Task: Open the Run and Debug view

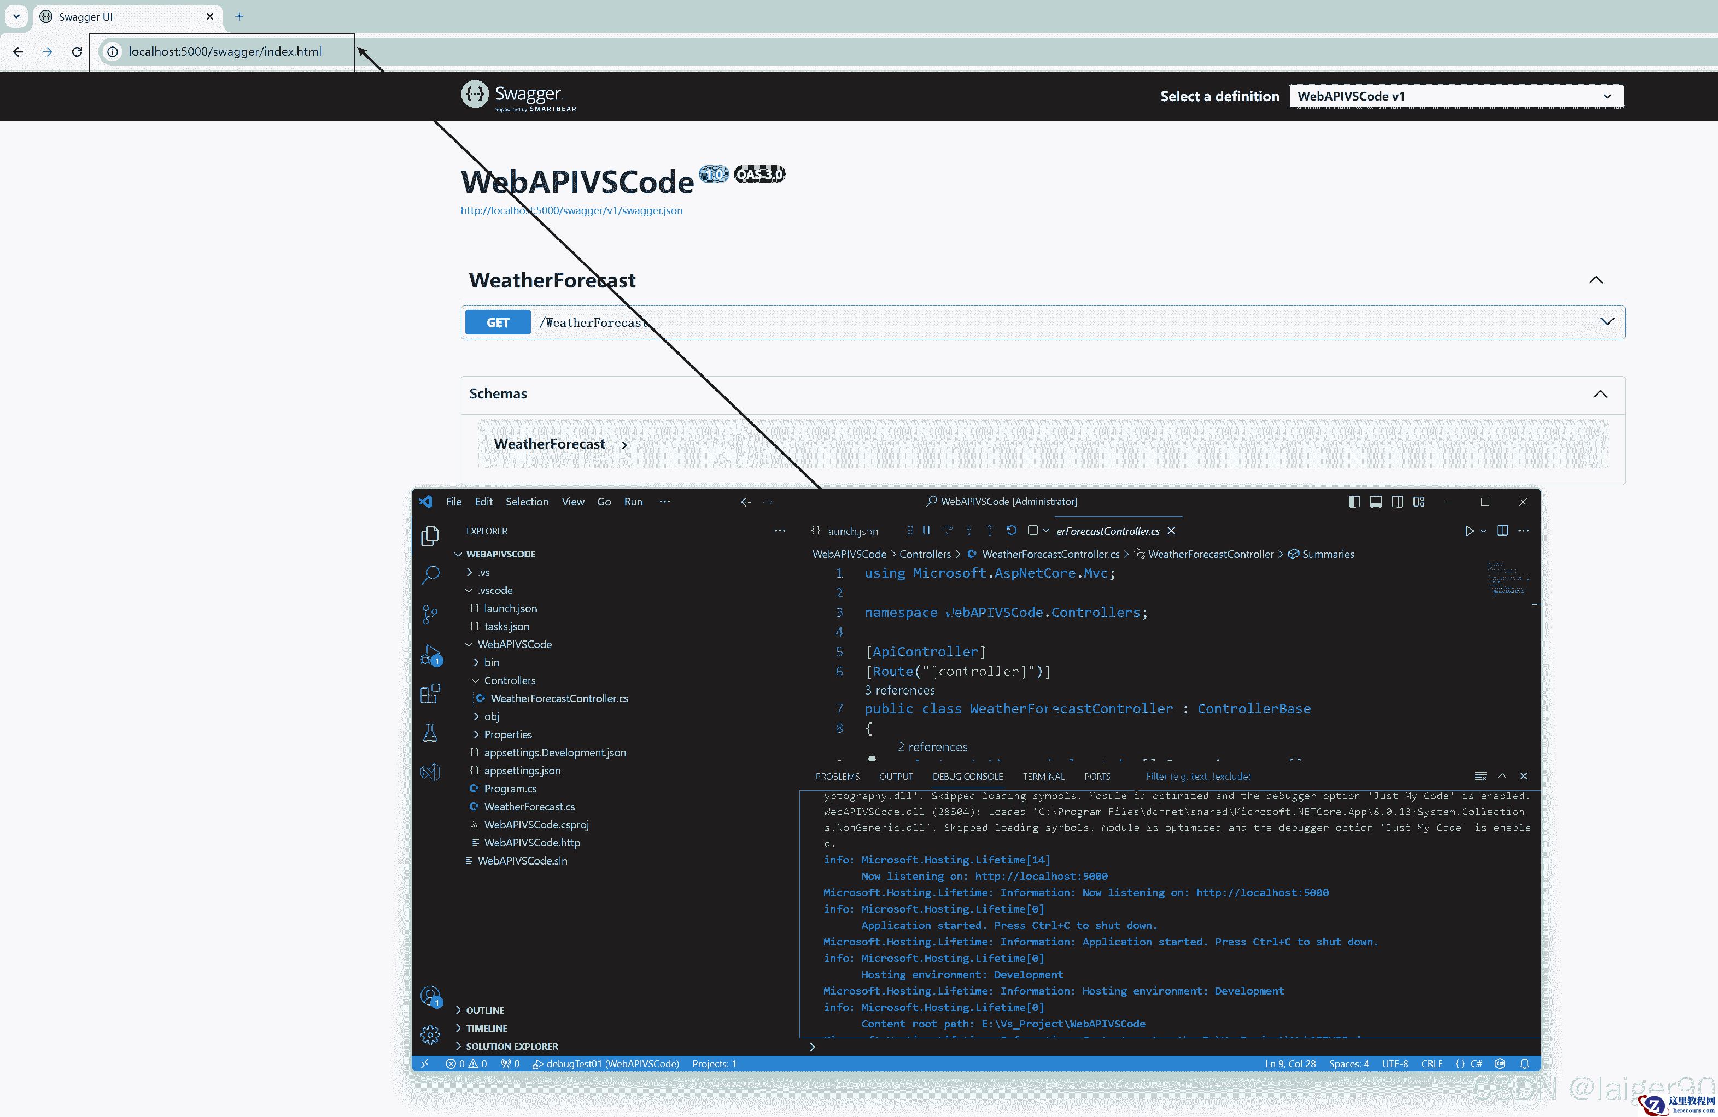Action: (430, 655)
